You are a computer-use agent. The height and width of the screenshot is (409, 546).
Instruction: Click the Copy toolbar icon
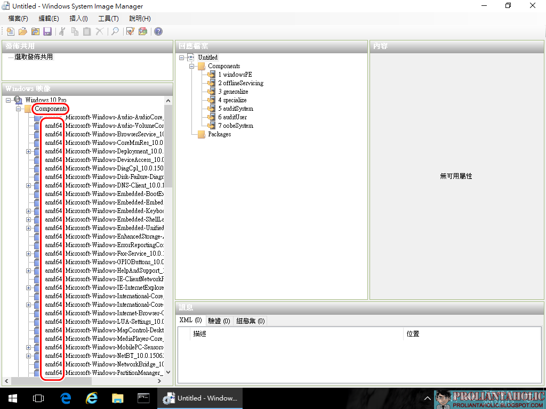click(75, 31)
